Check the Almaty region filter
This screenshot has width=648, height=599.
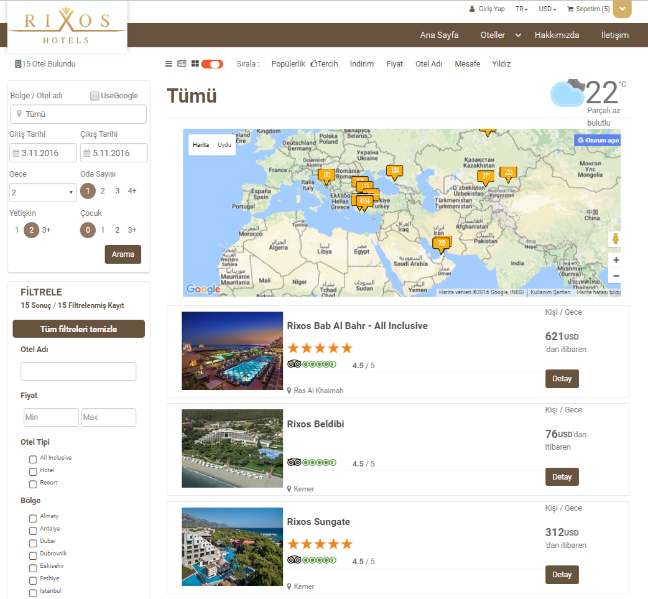33,518
